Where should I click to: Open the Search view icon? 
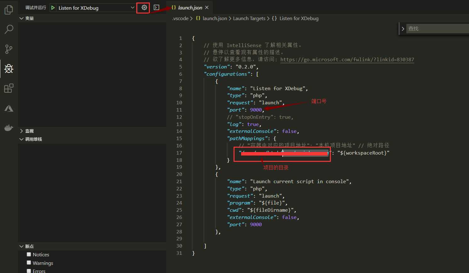9,29
